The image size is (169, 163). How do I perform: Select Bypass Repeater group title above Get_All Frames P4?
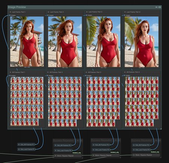coord(142,141)
